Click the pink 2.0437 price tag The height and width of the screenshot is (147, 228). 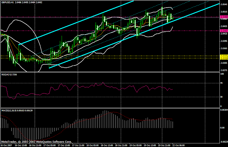[x=224, y=31]
